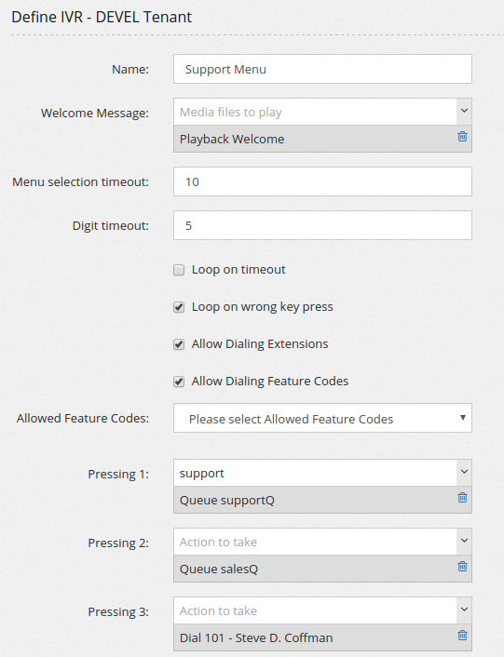The height and width of the screenshot is (657, 504).
Task: Delete the Playback Welcome media entry
Action: tap(462, 137)
